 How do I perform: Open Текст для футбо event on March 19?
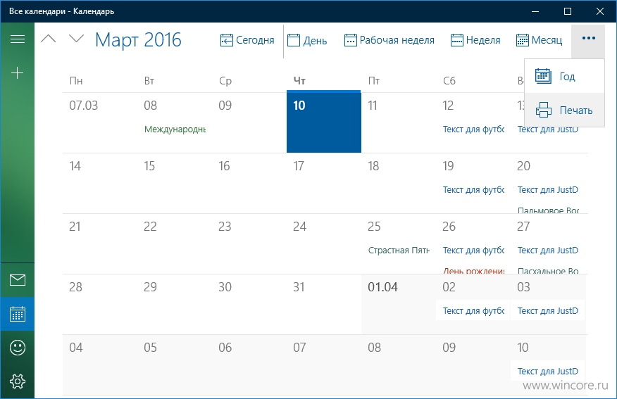(x=473, y=190)
